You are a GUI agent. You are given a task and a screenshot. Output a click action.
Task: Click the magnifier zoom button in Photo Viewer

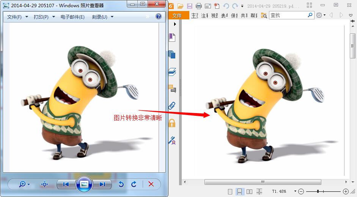point(22,184)
